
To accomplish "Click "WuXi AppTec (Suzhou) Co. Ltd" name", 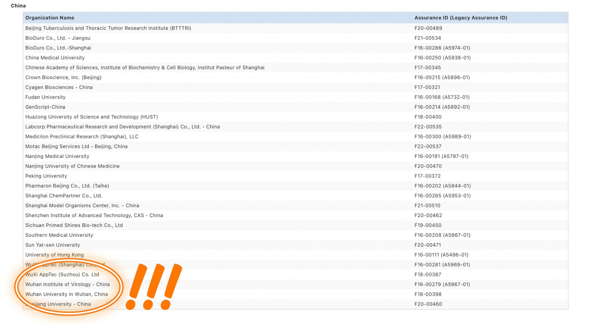I will coord(62,275).
